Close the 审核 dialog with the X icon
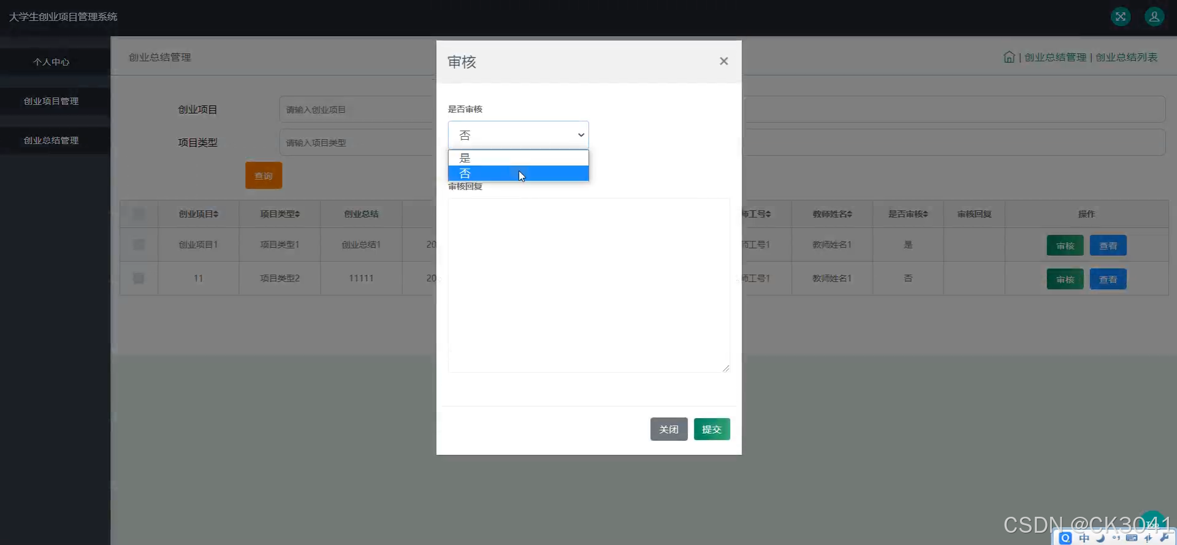 click(724, 61)
